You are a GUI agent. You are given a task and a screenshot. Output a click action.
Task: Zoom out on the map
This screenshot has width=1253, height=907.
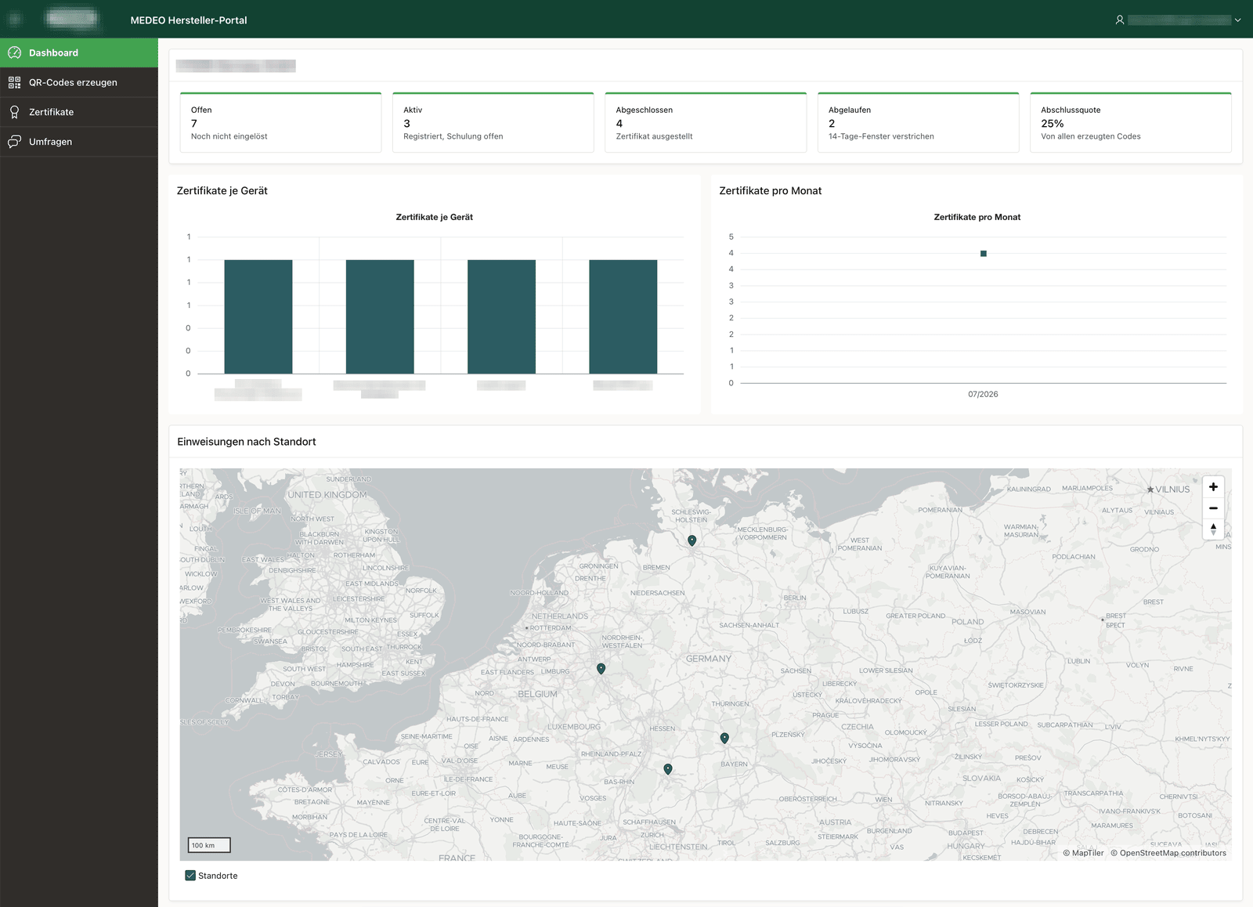[x=1213, y=508]
